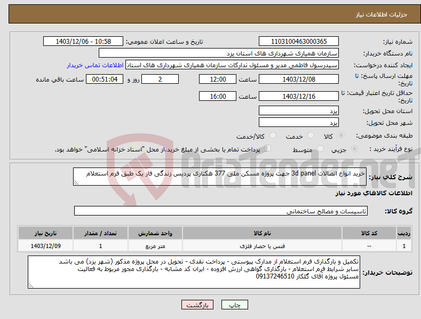Screen dimensions: 421x319
Task: Click the resize handle of buyer notes area
Action: (31, 286)
